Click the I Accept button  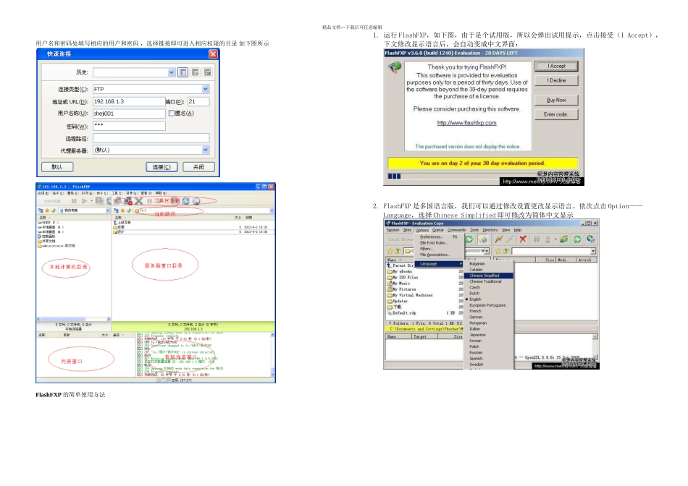click(x=556, y=66)
